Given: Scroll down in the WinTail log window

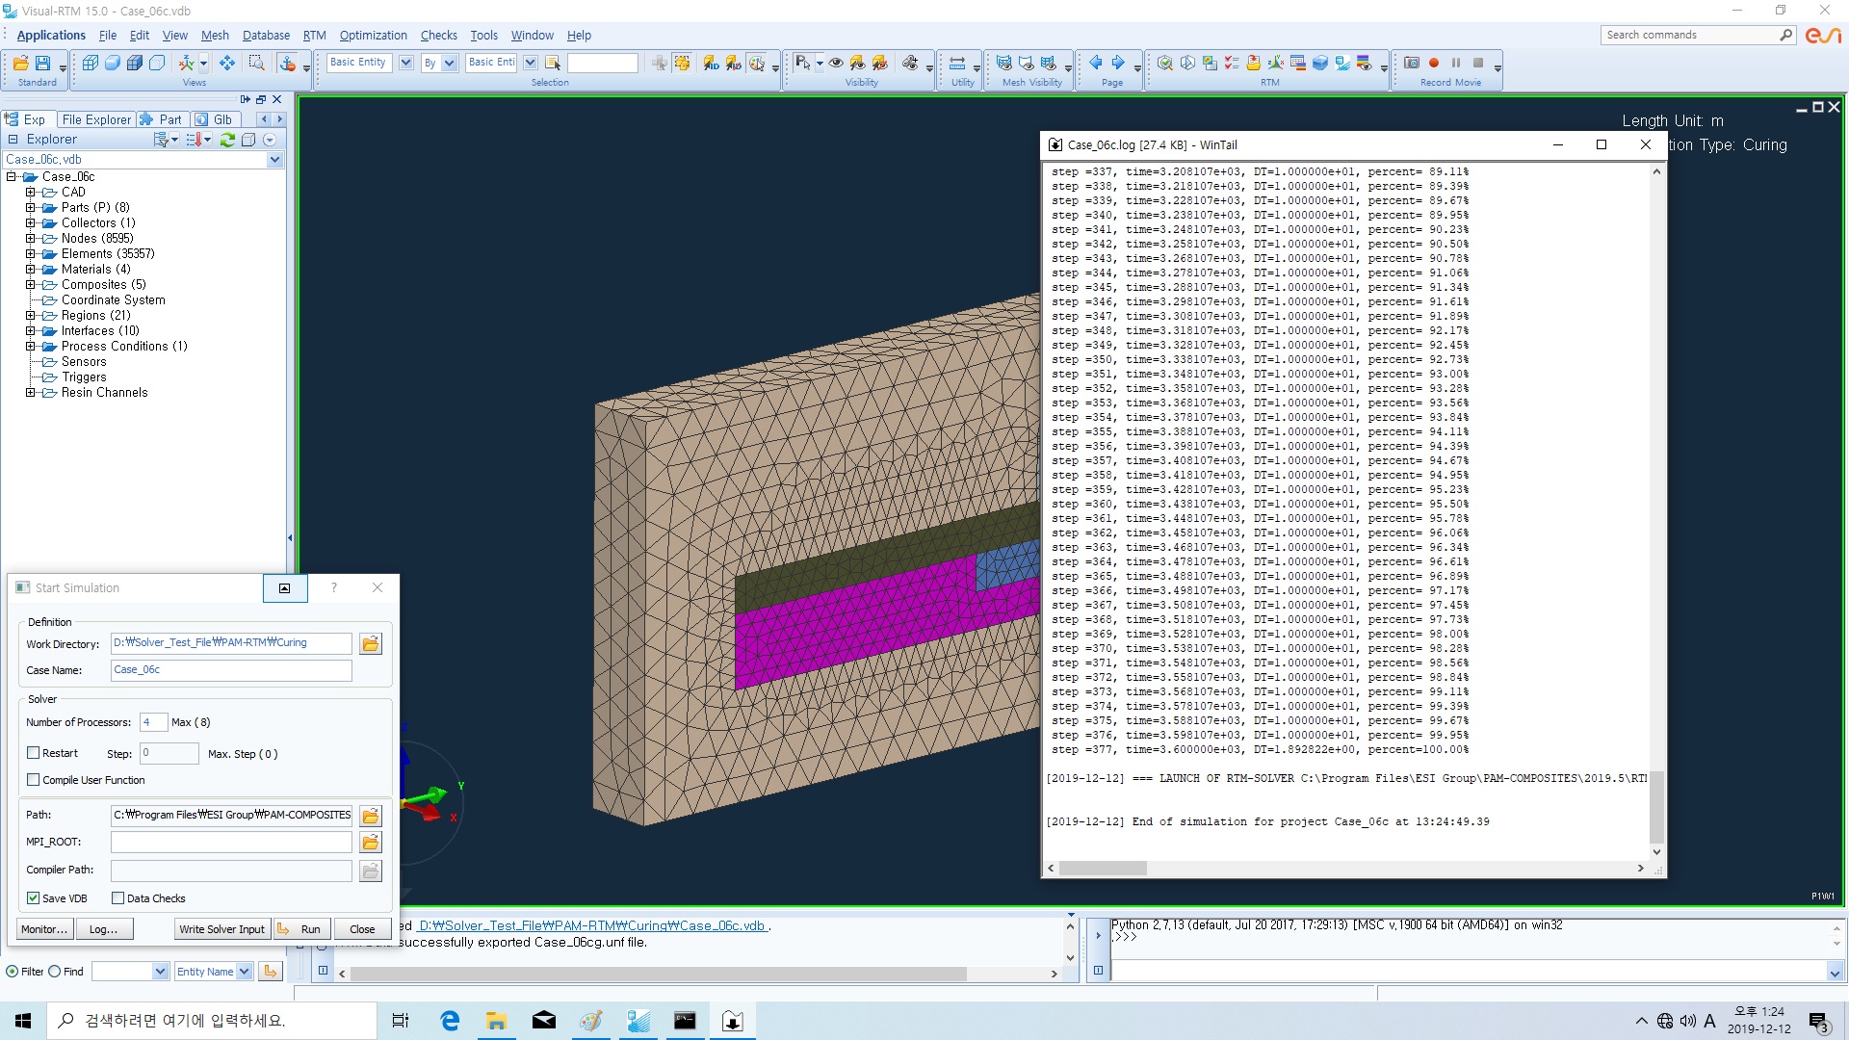Looking at the screenshot, I should click(x=1654, y=851).
